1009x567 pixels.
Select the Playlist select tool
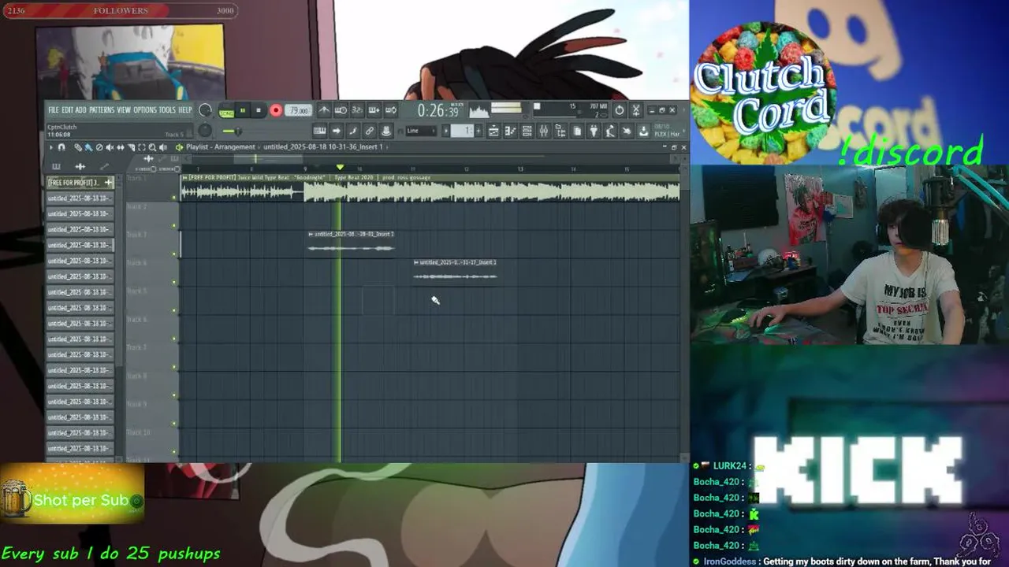coord(142,146)
